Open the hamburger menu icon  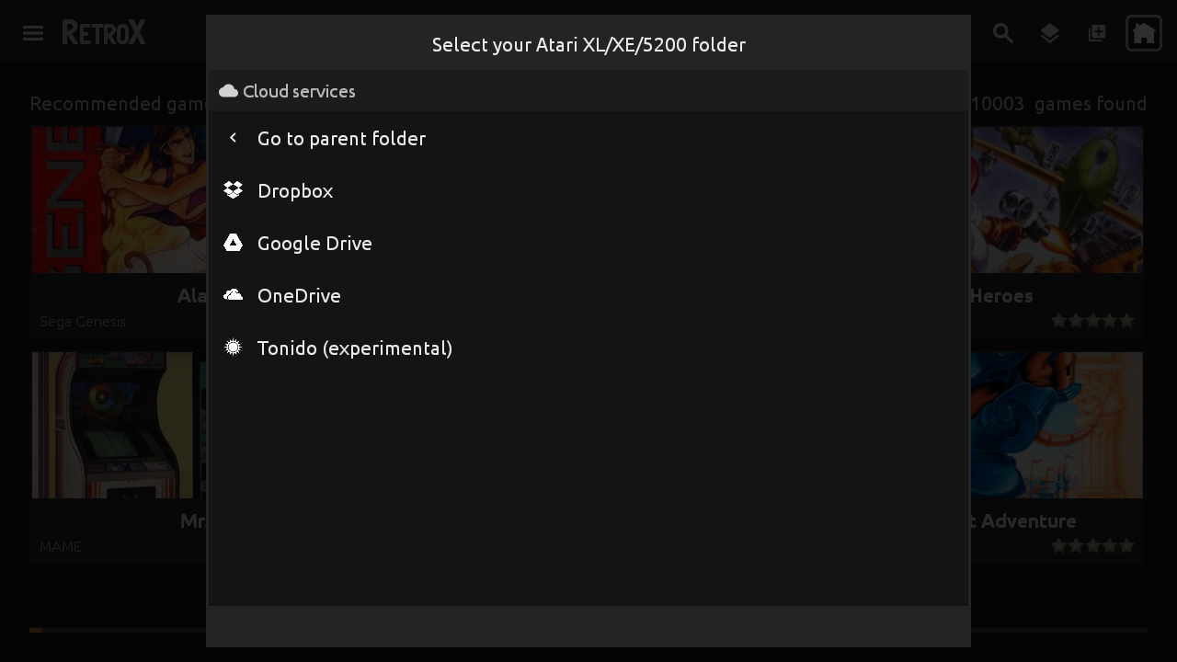point(33,33)
